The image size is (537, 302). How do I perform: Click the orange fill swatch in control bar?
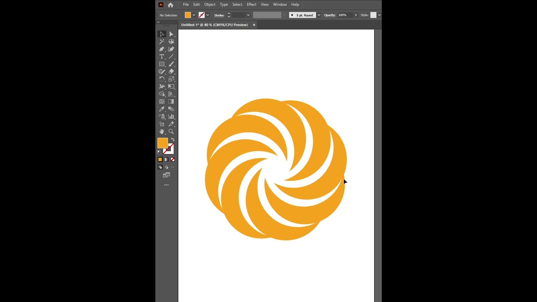click(188, 15)
